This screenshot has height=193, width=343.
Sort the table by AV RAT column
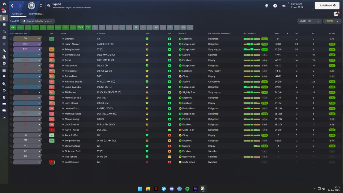coord(332,34)
